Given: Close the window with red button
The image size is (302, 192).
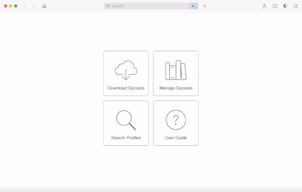Looking at the screenshot, I should pyautogui.click(x=6, y=6).
